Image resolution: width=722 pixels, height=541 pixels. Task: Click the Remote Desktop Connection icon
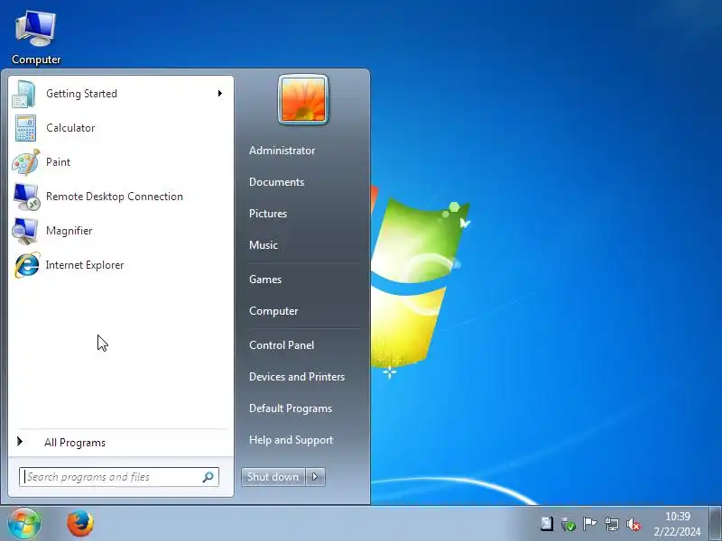(26, 197)
